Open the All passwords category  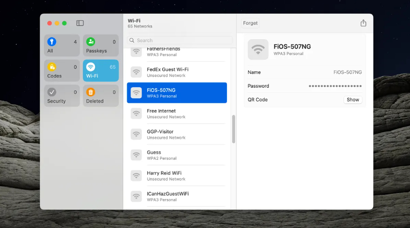coord(62,46)
